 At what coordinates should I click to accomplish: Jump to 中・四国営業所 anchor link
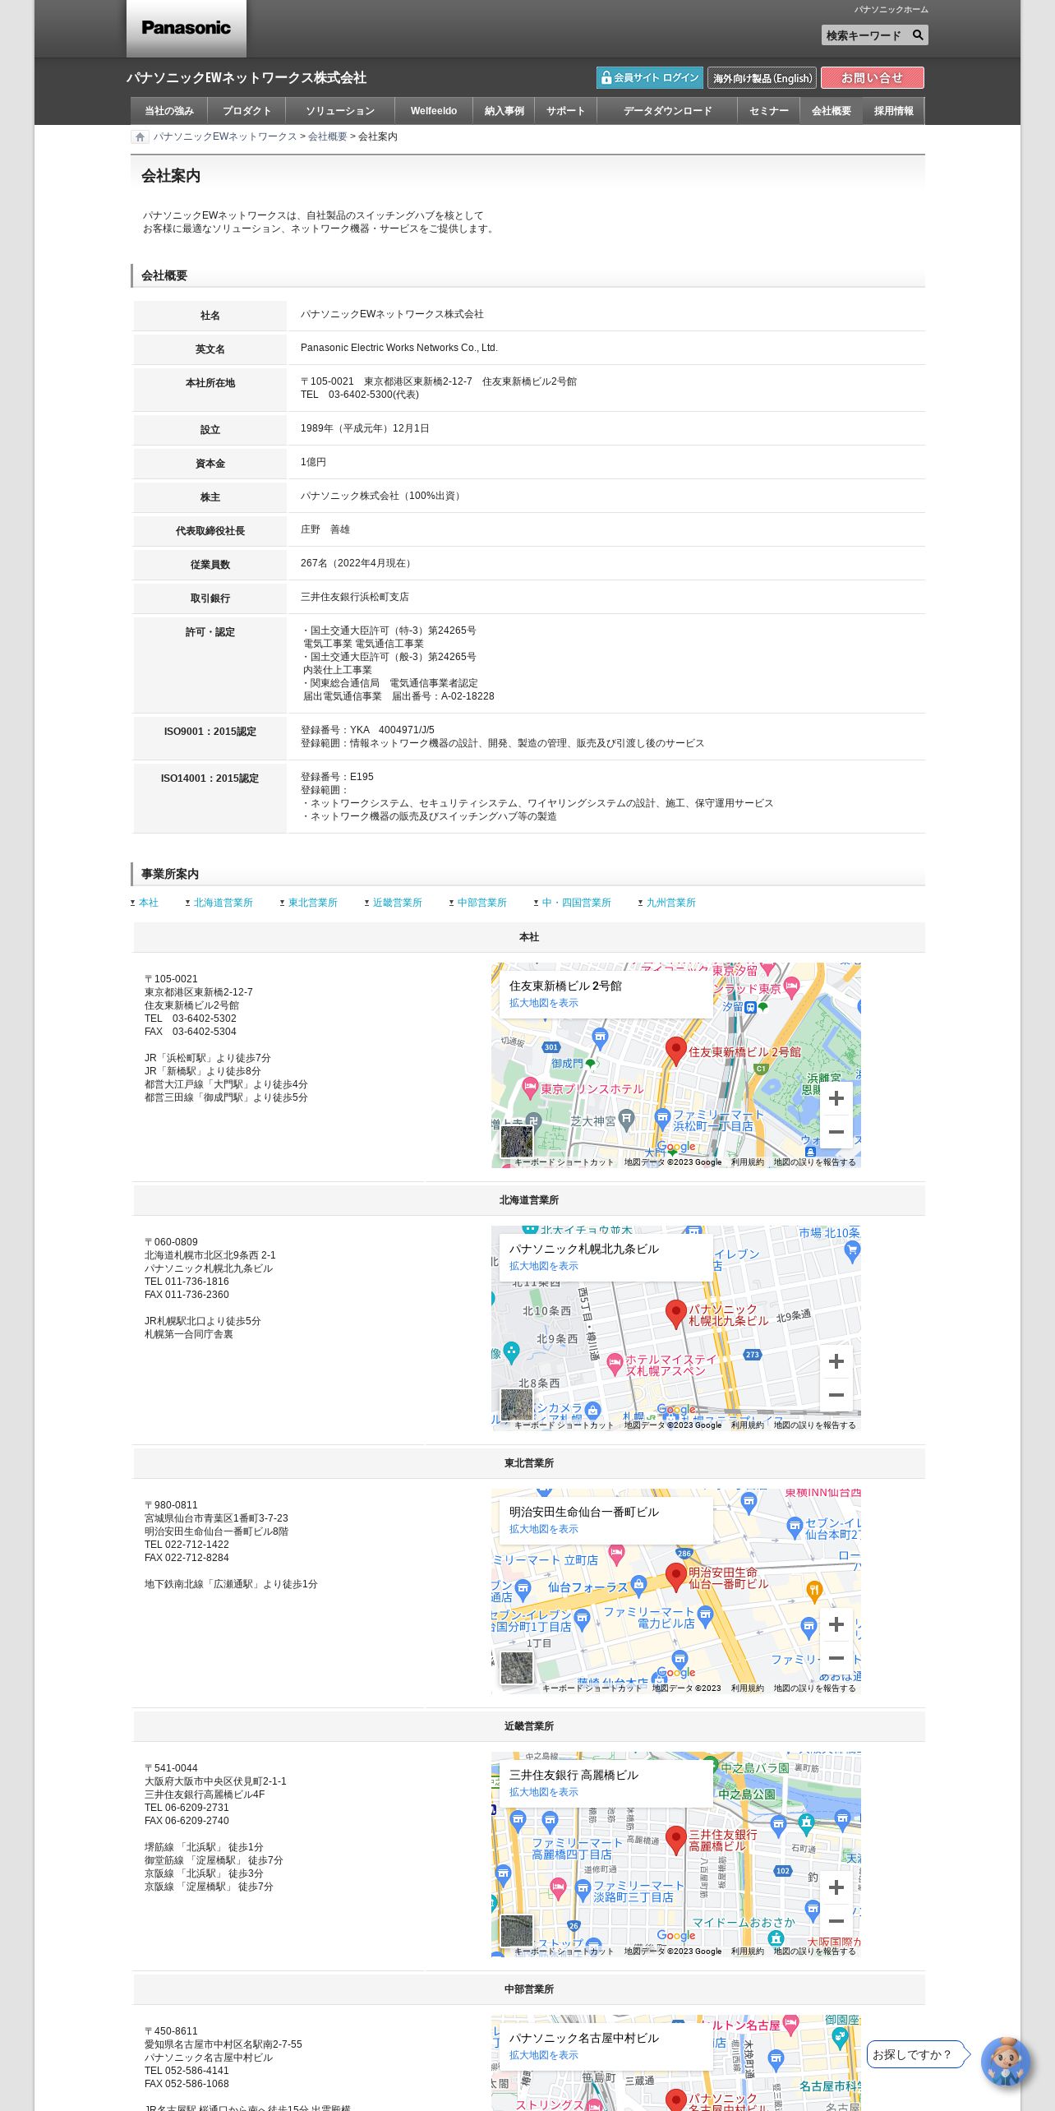coord(577,903)
